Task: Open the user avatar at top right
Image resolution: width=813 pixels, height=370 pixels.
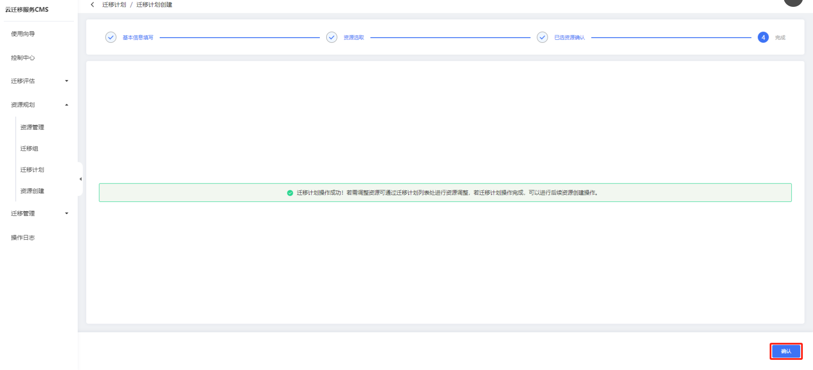Action: tap(793, 2)
